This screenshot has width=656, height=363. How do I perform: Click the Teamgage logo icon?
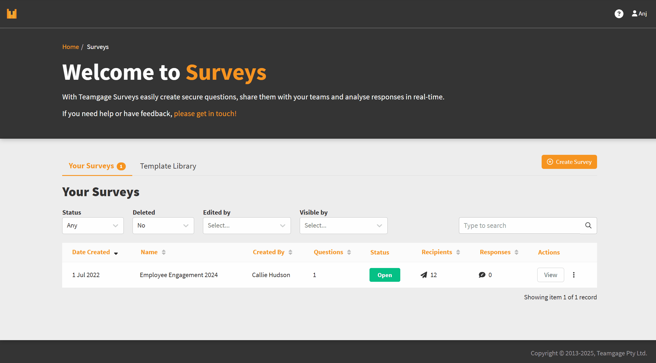pos(12,14)
